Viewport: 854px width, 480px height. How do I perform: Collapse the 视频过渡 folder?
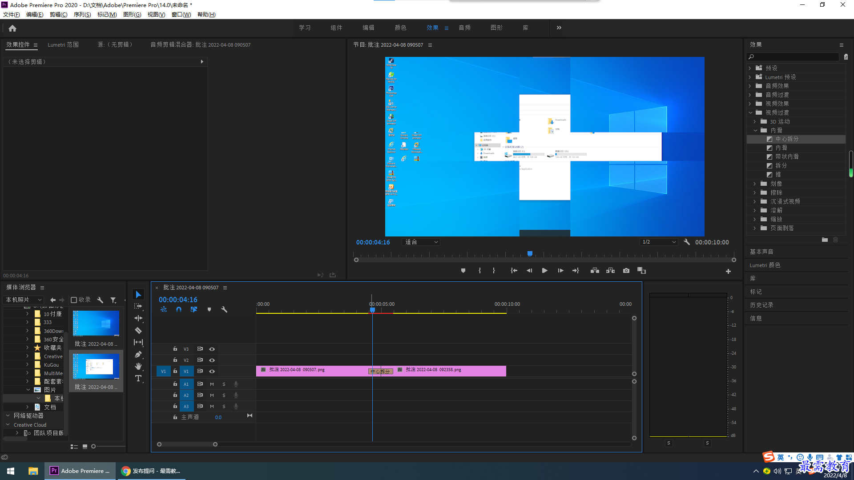point(750,112)
